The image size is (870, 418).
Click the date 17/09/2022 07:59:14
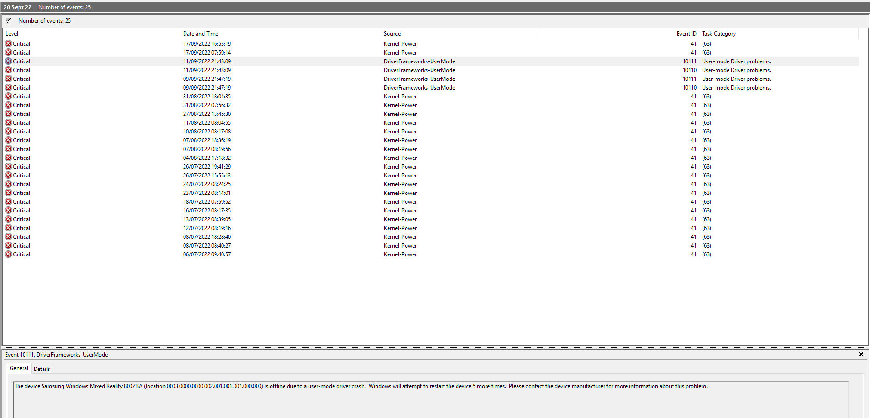tap(207, 53)
